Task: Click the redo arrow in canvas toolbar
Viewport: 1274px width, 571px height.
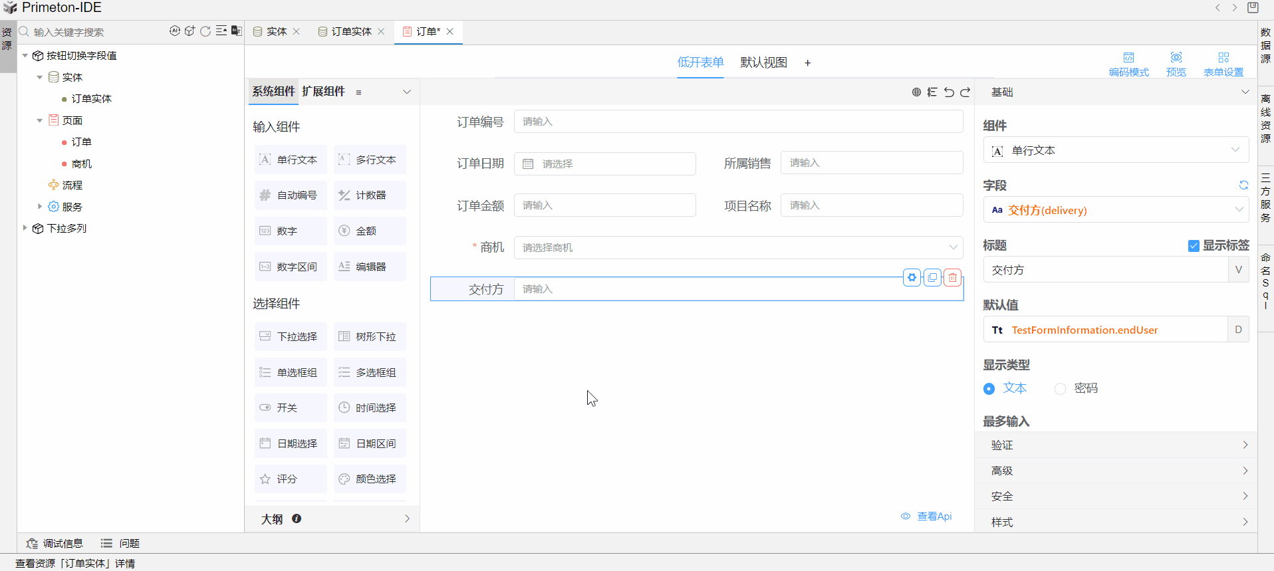Action: (x=965, y=92)
